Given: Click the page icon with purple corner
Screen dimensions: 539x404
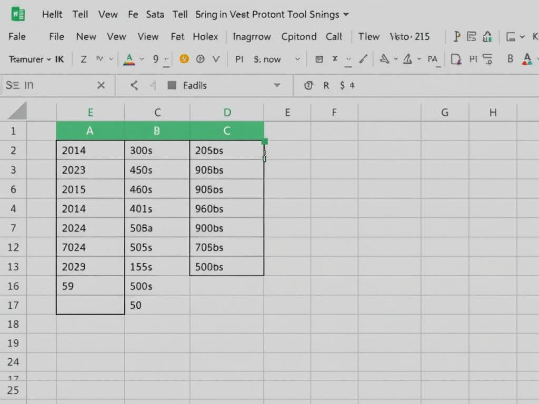Looking at the screenshot, I should click(x=456, y=59).
